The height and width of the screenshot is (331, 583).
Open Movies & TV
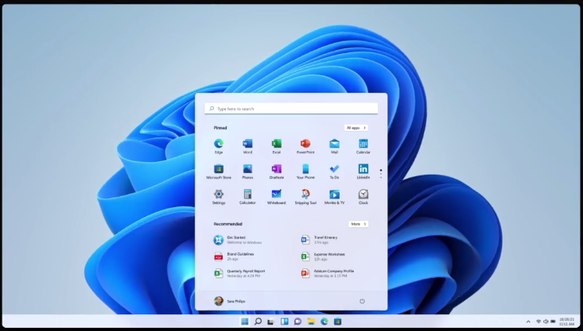click(x=334, y=197)
